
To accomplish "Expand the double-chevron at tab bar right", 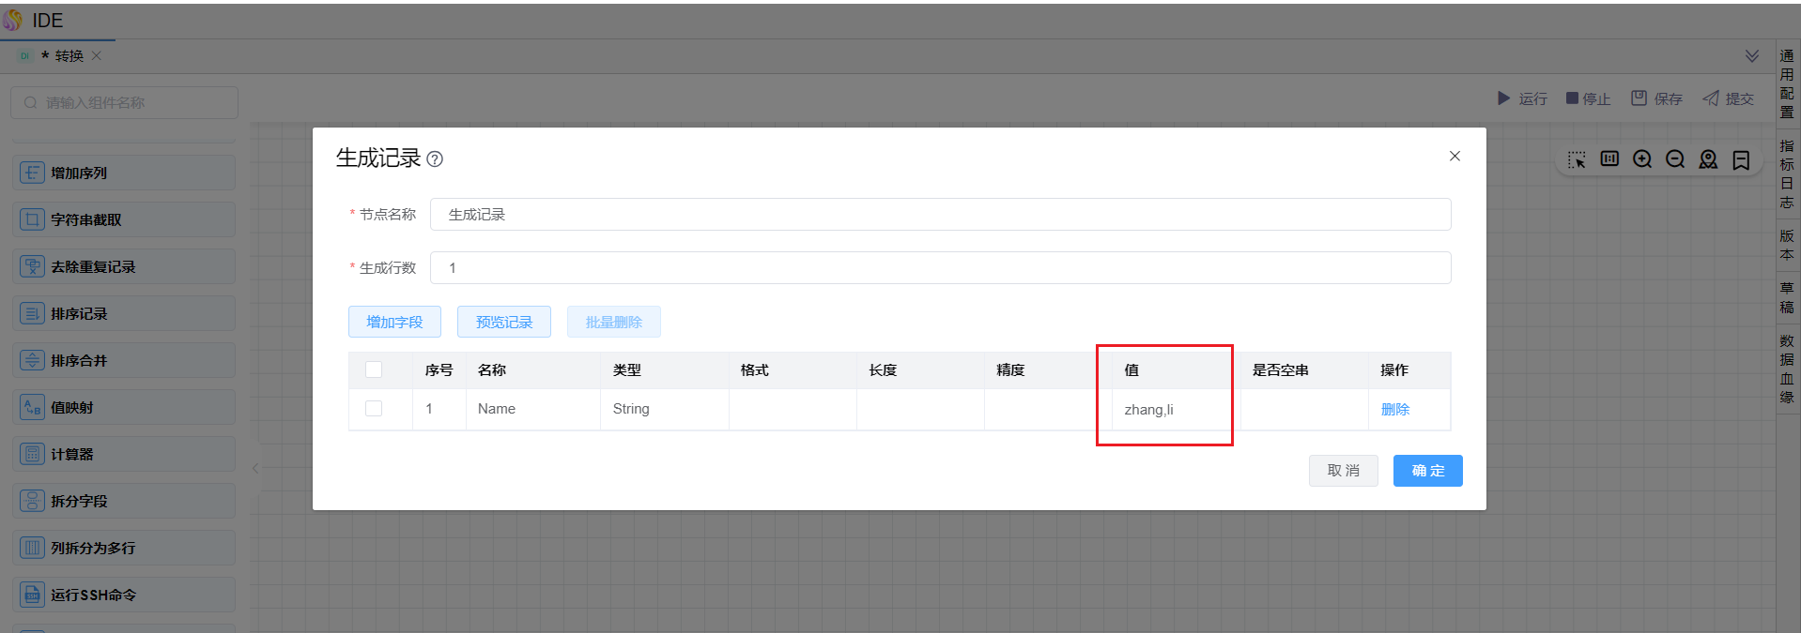I will [x=1752, y=56].
